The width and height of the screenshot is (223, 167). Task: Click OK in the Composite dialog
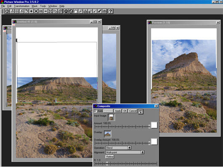tap(125, 111)
